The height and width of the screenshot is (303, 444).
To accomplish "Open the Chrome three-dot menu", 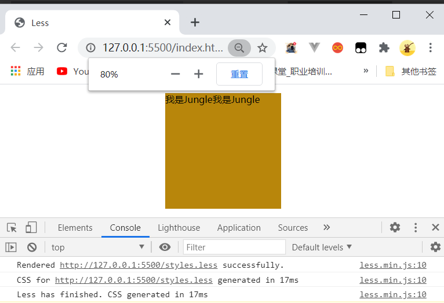I will point(431,47).
